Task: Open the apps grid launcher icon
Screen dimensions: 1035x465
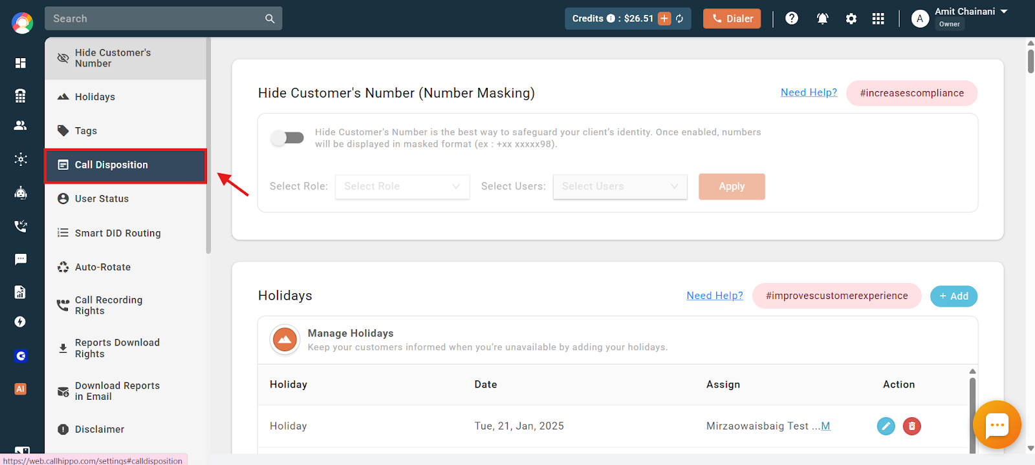Action: (878, 19)
